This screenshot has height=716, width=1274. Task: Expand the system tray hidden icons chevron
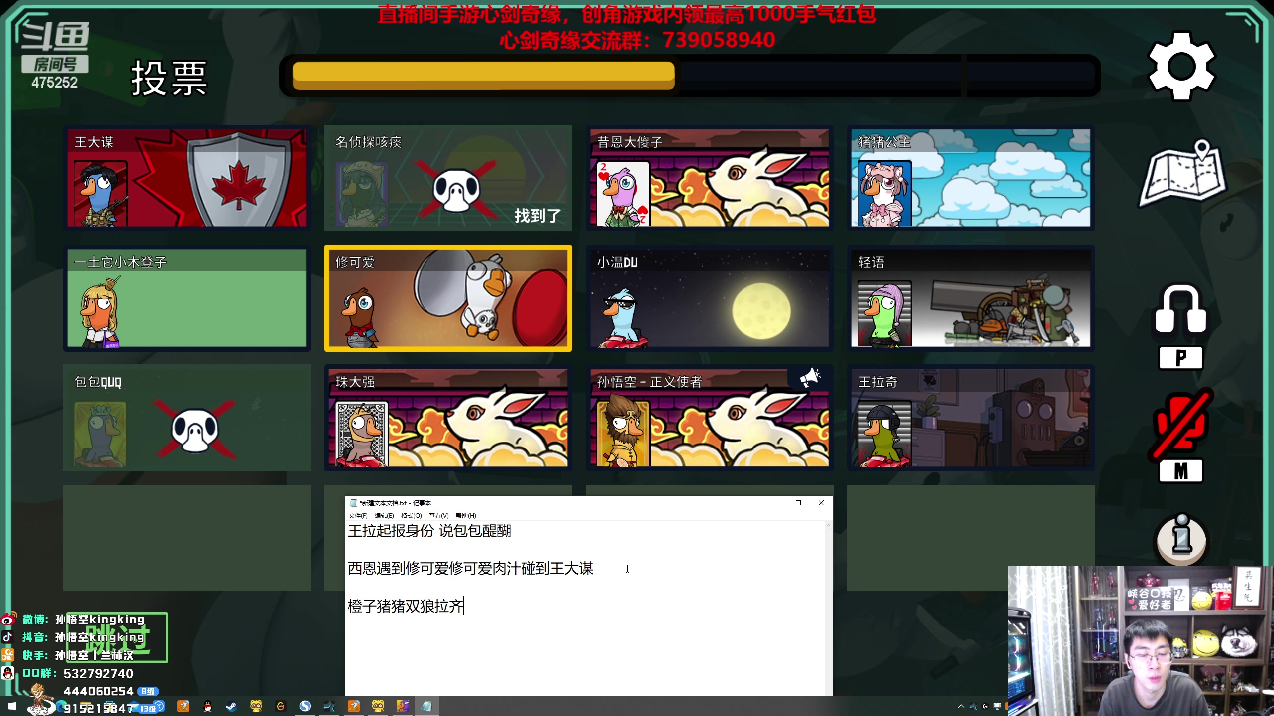(x=961, y=706)
